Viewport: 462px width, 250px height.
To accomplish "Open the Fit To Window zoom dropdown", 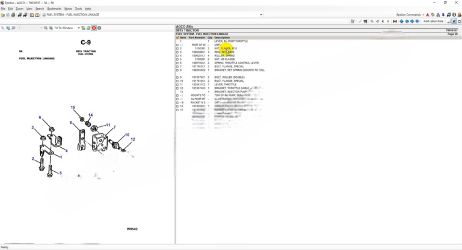I will (78, 28).
